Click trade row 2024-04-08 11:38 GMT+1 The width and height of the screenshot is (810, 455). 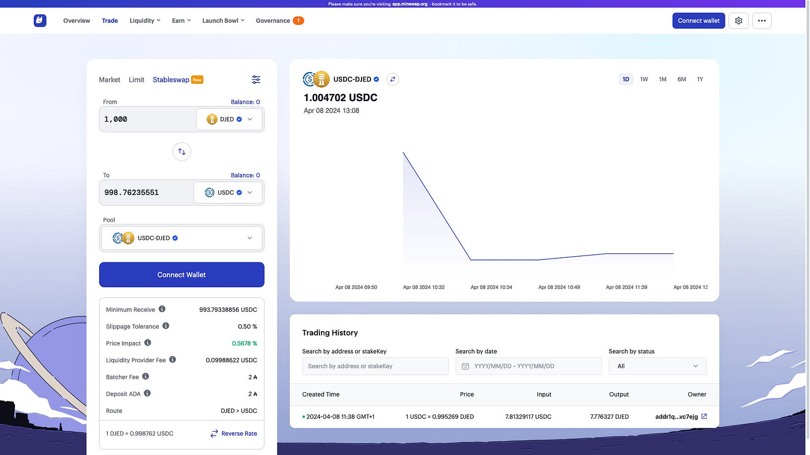point(505,416)
